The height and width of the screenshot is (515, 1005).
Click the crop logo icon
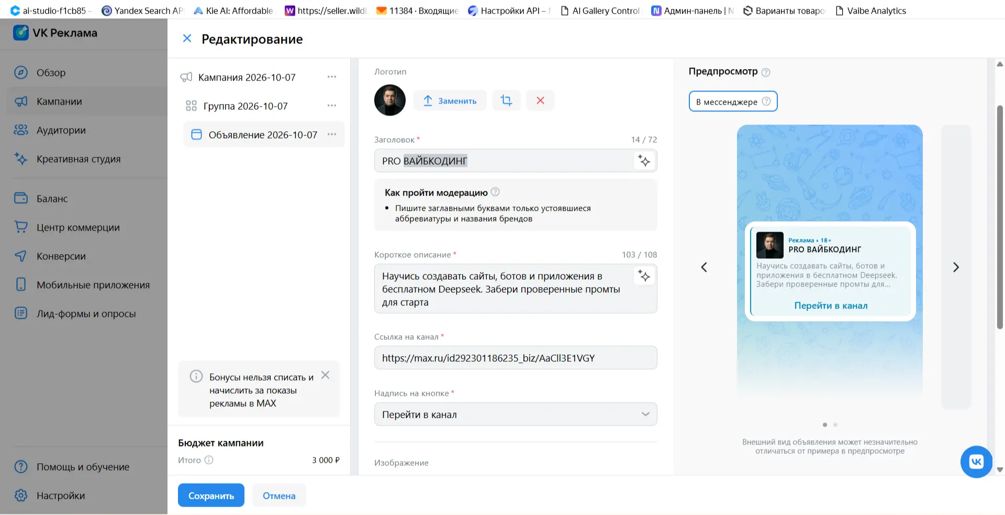(x=506, y=100)
